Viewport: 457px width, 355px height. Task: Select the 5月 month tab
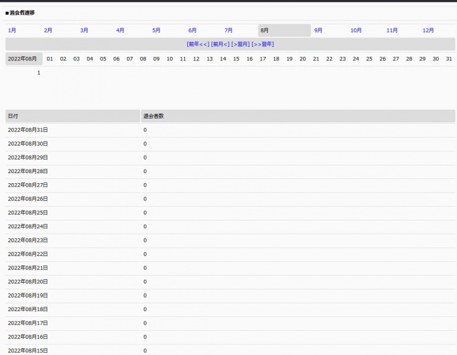pos(156,30)
